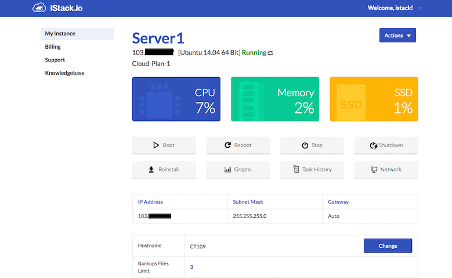Click the Running status text
452x278 pixels.
254,53
